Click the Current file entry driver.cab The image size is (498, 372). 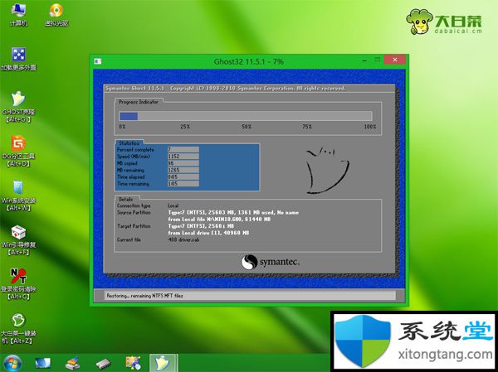183,239
